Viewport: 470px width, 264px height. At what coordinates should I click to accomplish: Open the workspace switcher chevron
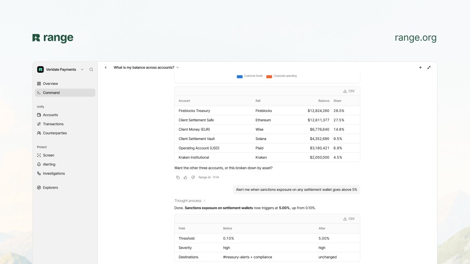tap(82, 70)
